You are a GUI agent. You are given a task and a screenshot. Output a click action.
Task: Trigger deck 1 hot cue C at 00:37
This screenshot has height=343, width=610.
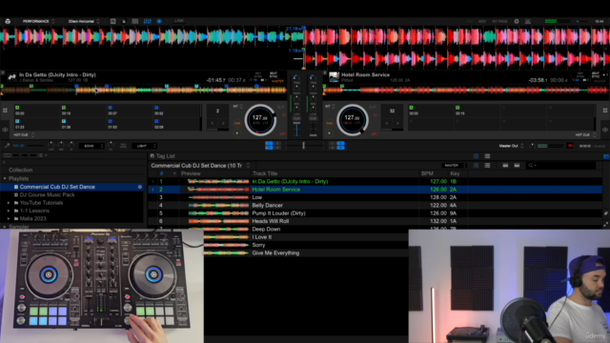pos(130,111)
